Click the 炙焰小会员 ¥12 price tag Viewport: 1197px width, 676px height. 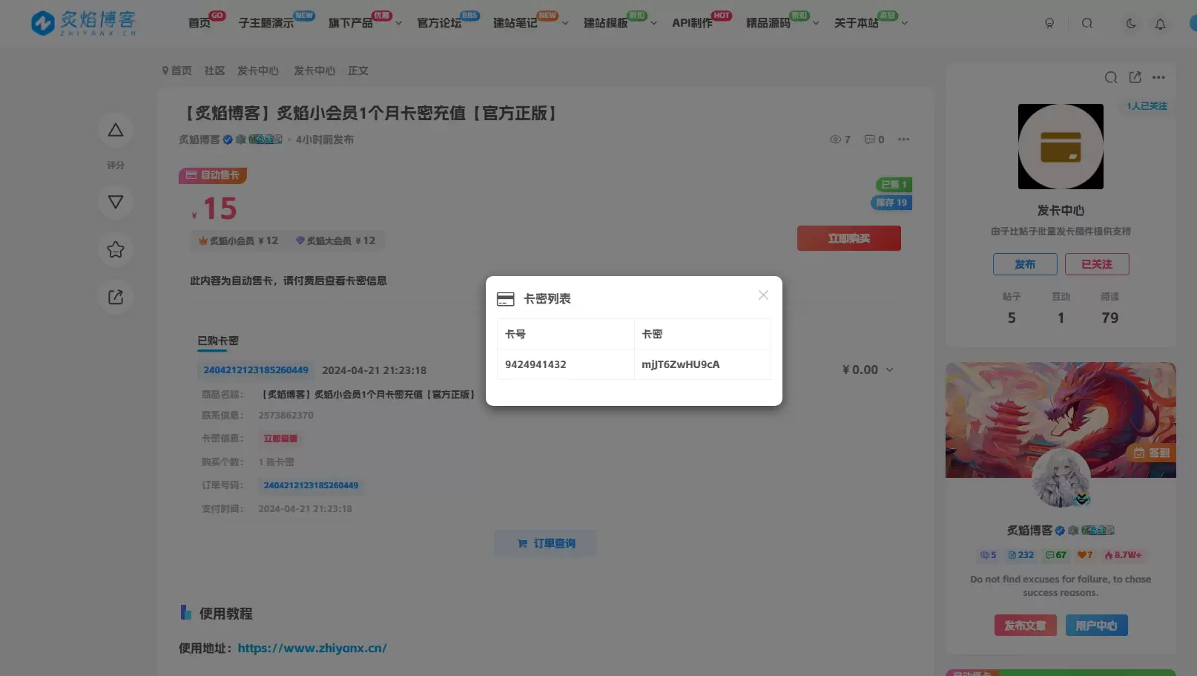[238, 240]
